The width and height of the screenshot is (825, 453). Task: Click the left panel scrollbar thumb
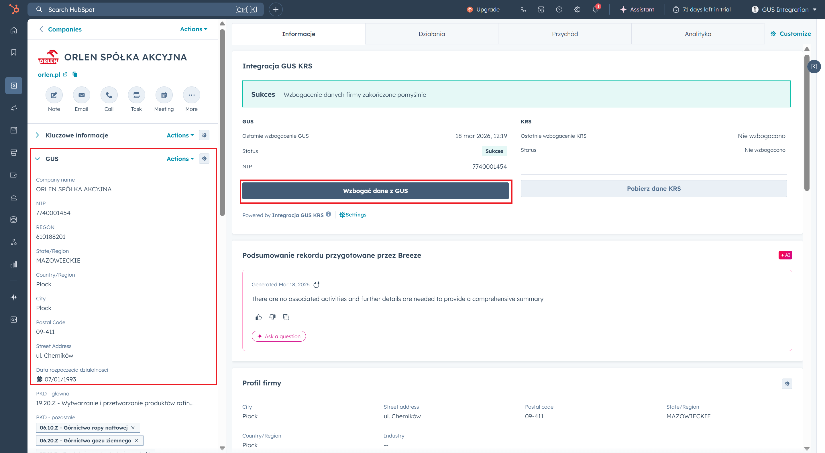222,123
